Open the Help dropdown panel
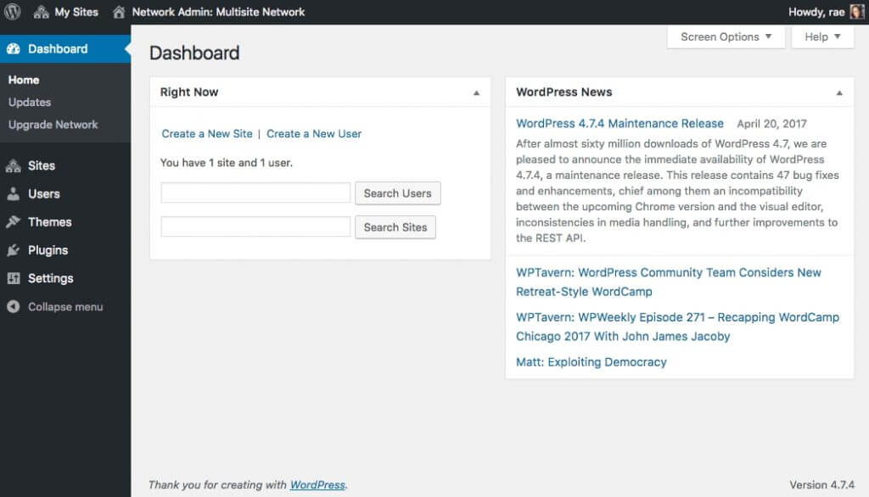869x497 pixels. [x=821, y=36]
